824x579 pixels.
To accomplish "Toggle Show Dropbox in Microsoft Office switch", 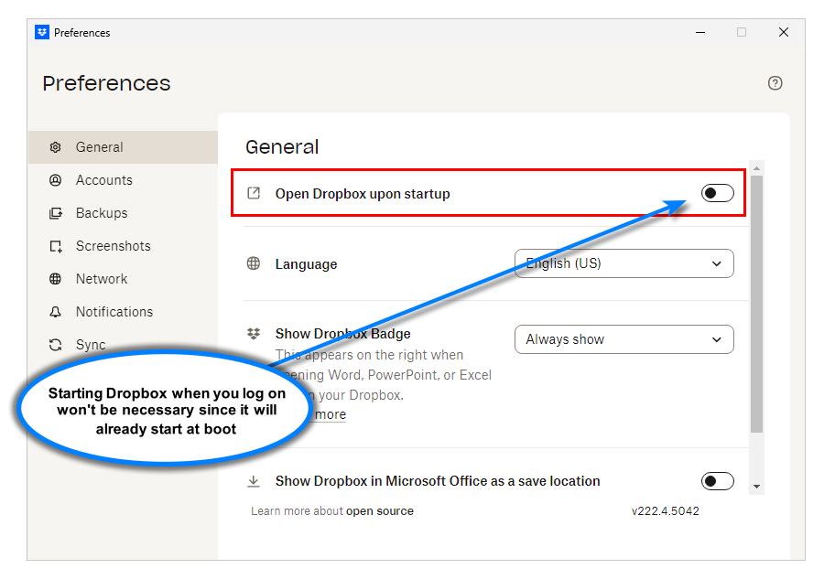I will (x=717, y=481).
